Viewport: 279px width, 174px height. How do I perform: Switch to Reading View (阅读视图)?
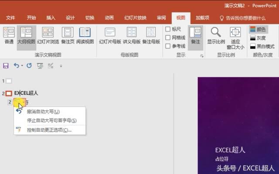[85, 36]
